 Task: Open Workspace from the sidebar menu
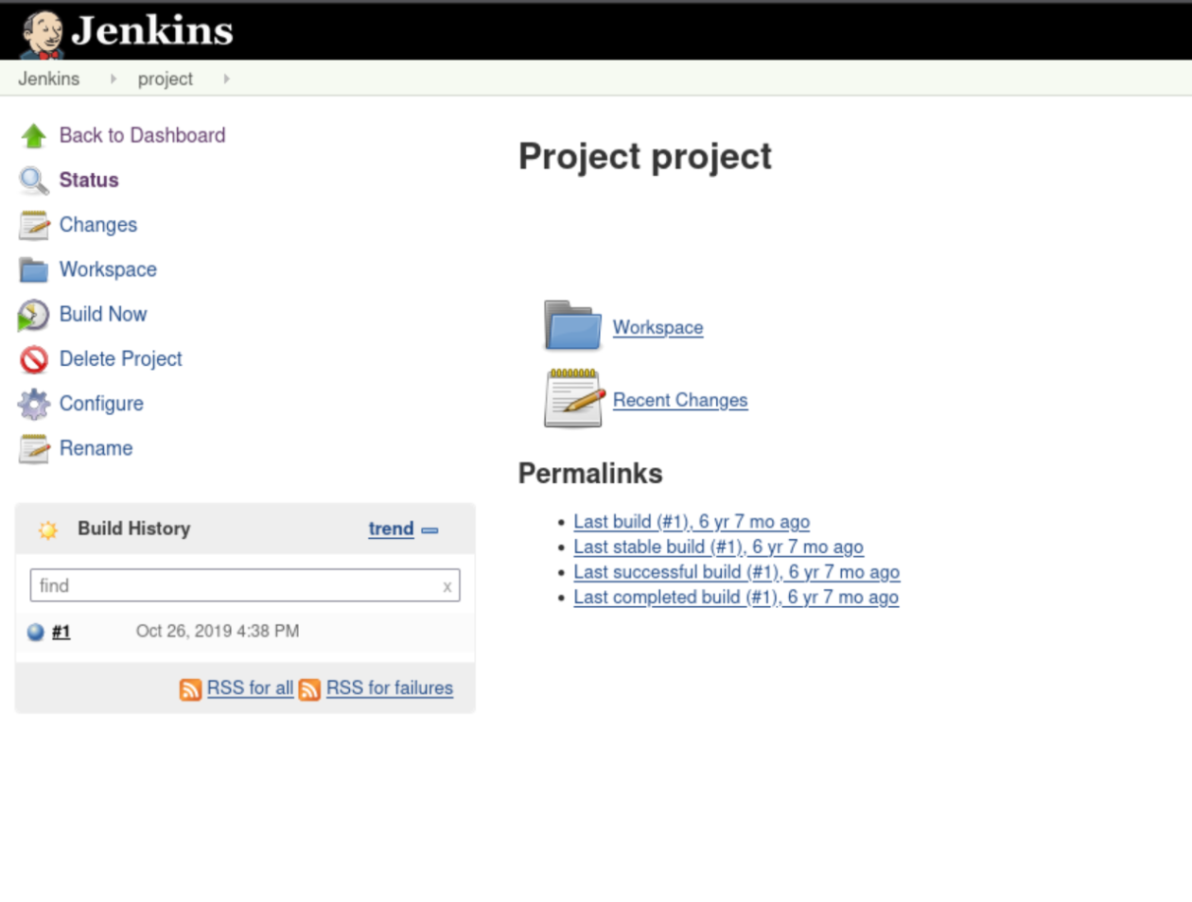tap(108, 269)
